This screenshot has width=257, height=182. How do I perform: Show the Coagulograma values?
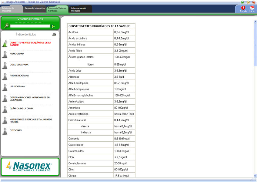pyautogui.click(x=19, y=65)
